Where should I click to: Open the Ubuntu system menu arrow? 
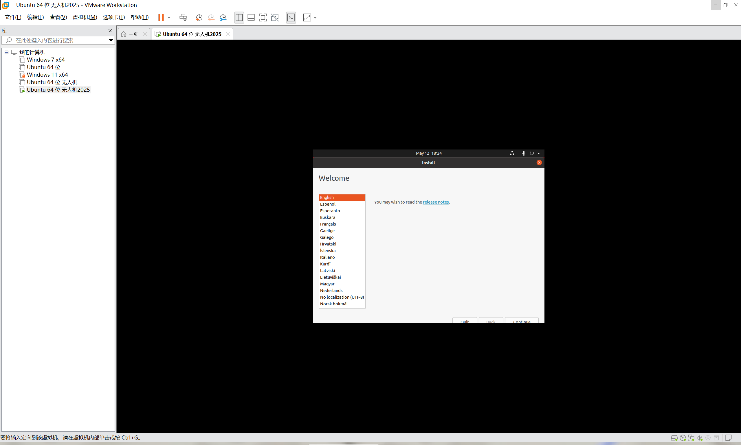pos(539,153)
